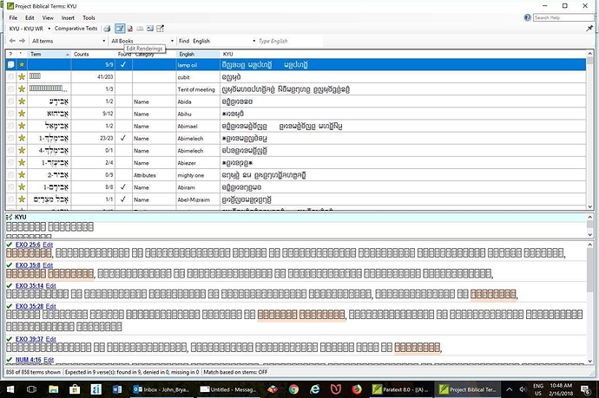Open the EXO 35:28 verse link

[30, 306]
